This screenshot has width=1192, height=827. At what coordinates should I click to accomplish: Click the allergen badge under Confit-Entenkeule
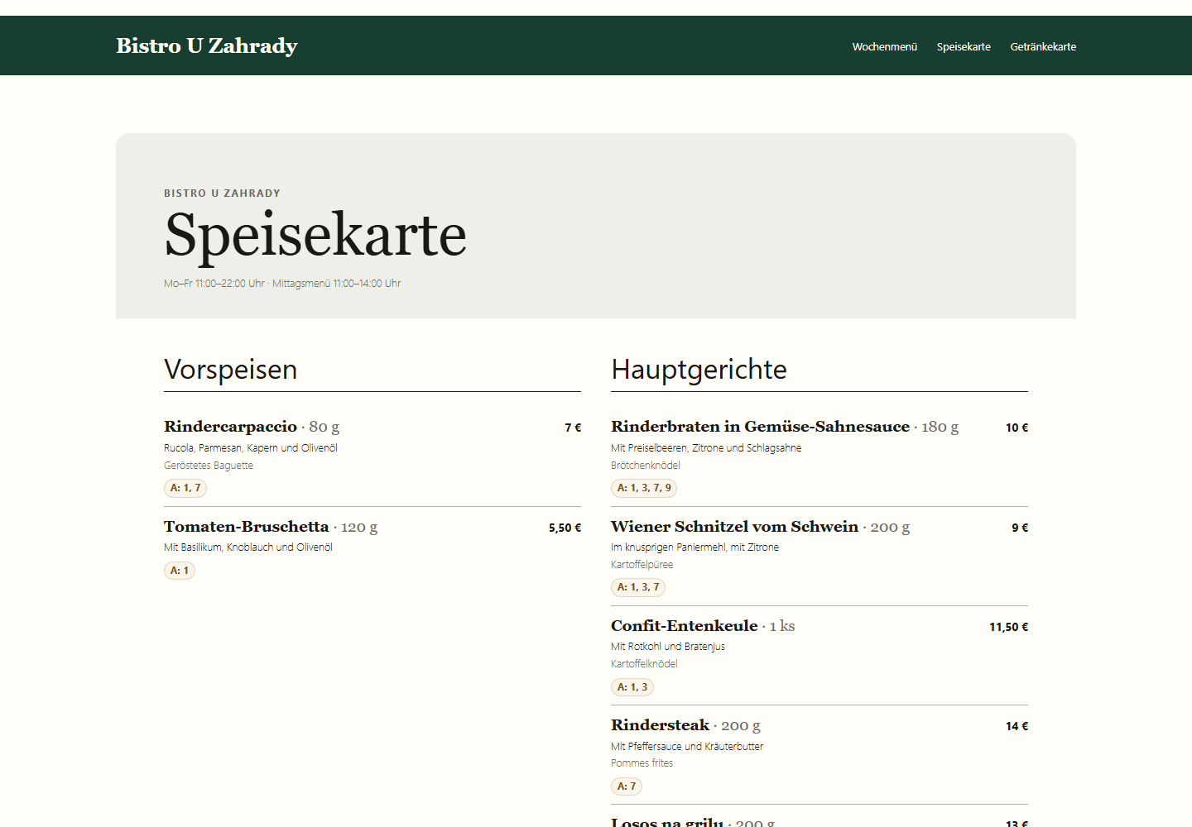click(x=632, y=687)
